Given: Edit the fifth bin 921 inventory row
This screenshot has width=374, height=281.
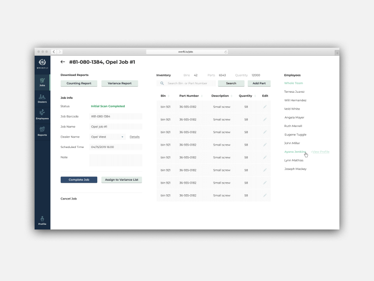Looking at the screenshot, I should coord(265,157).
